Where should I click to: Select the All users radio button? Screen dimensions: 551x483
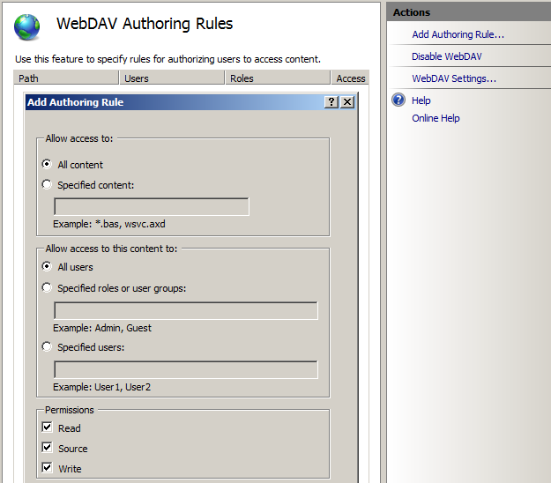47,266
